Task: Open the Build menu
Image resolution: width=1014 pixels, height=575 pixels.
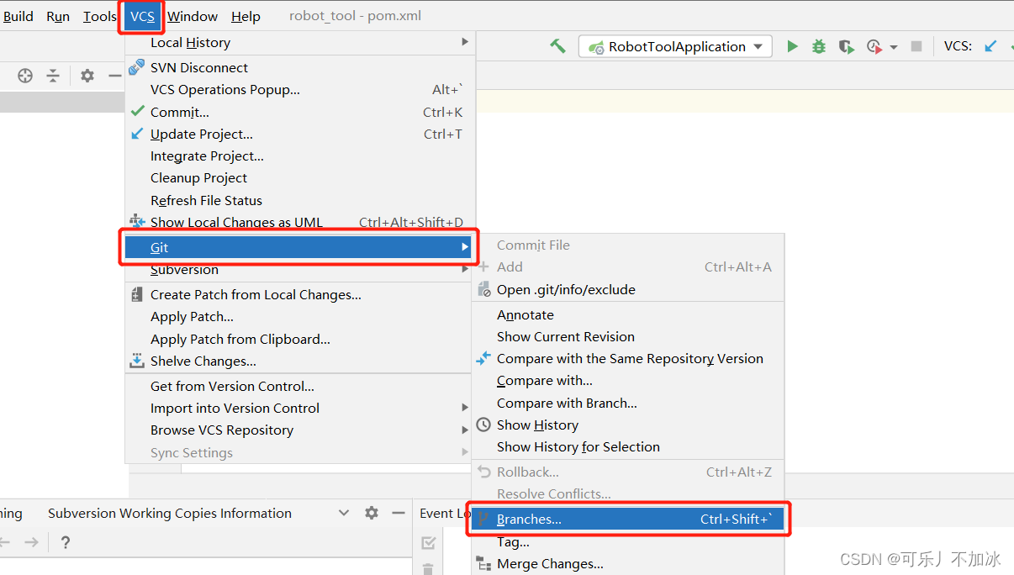Action: (18, 16)
